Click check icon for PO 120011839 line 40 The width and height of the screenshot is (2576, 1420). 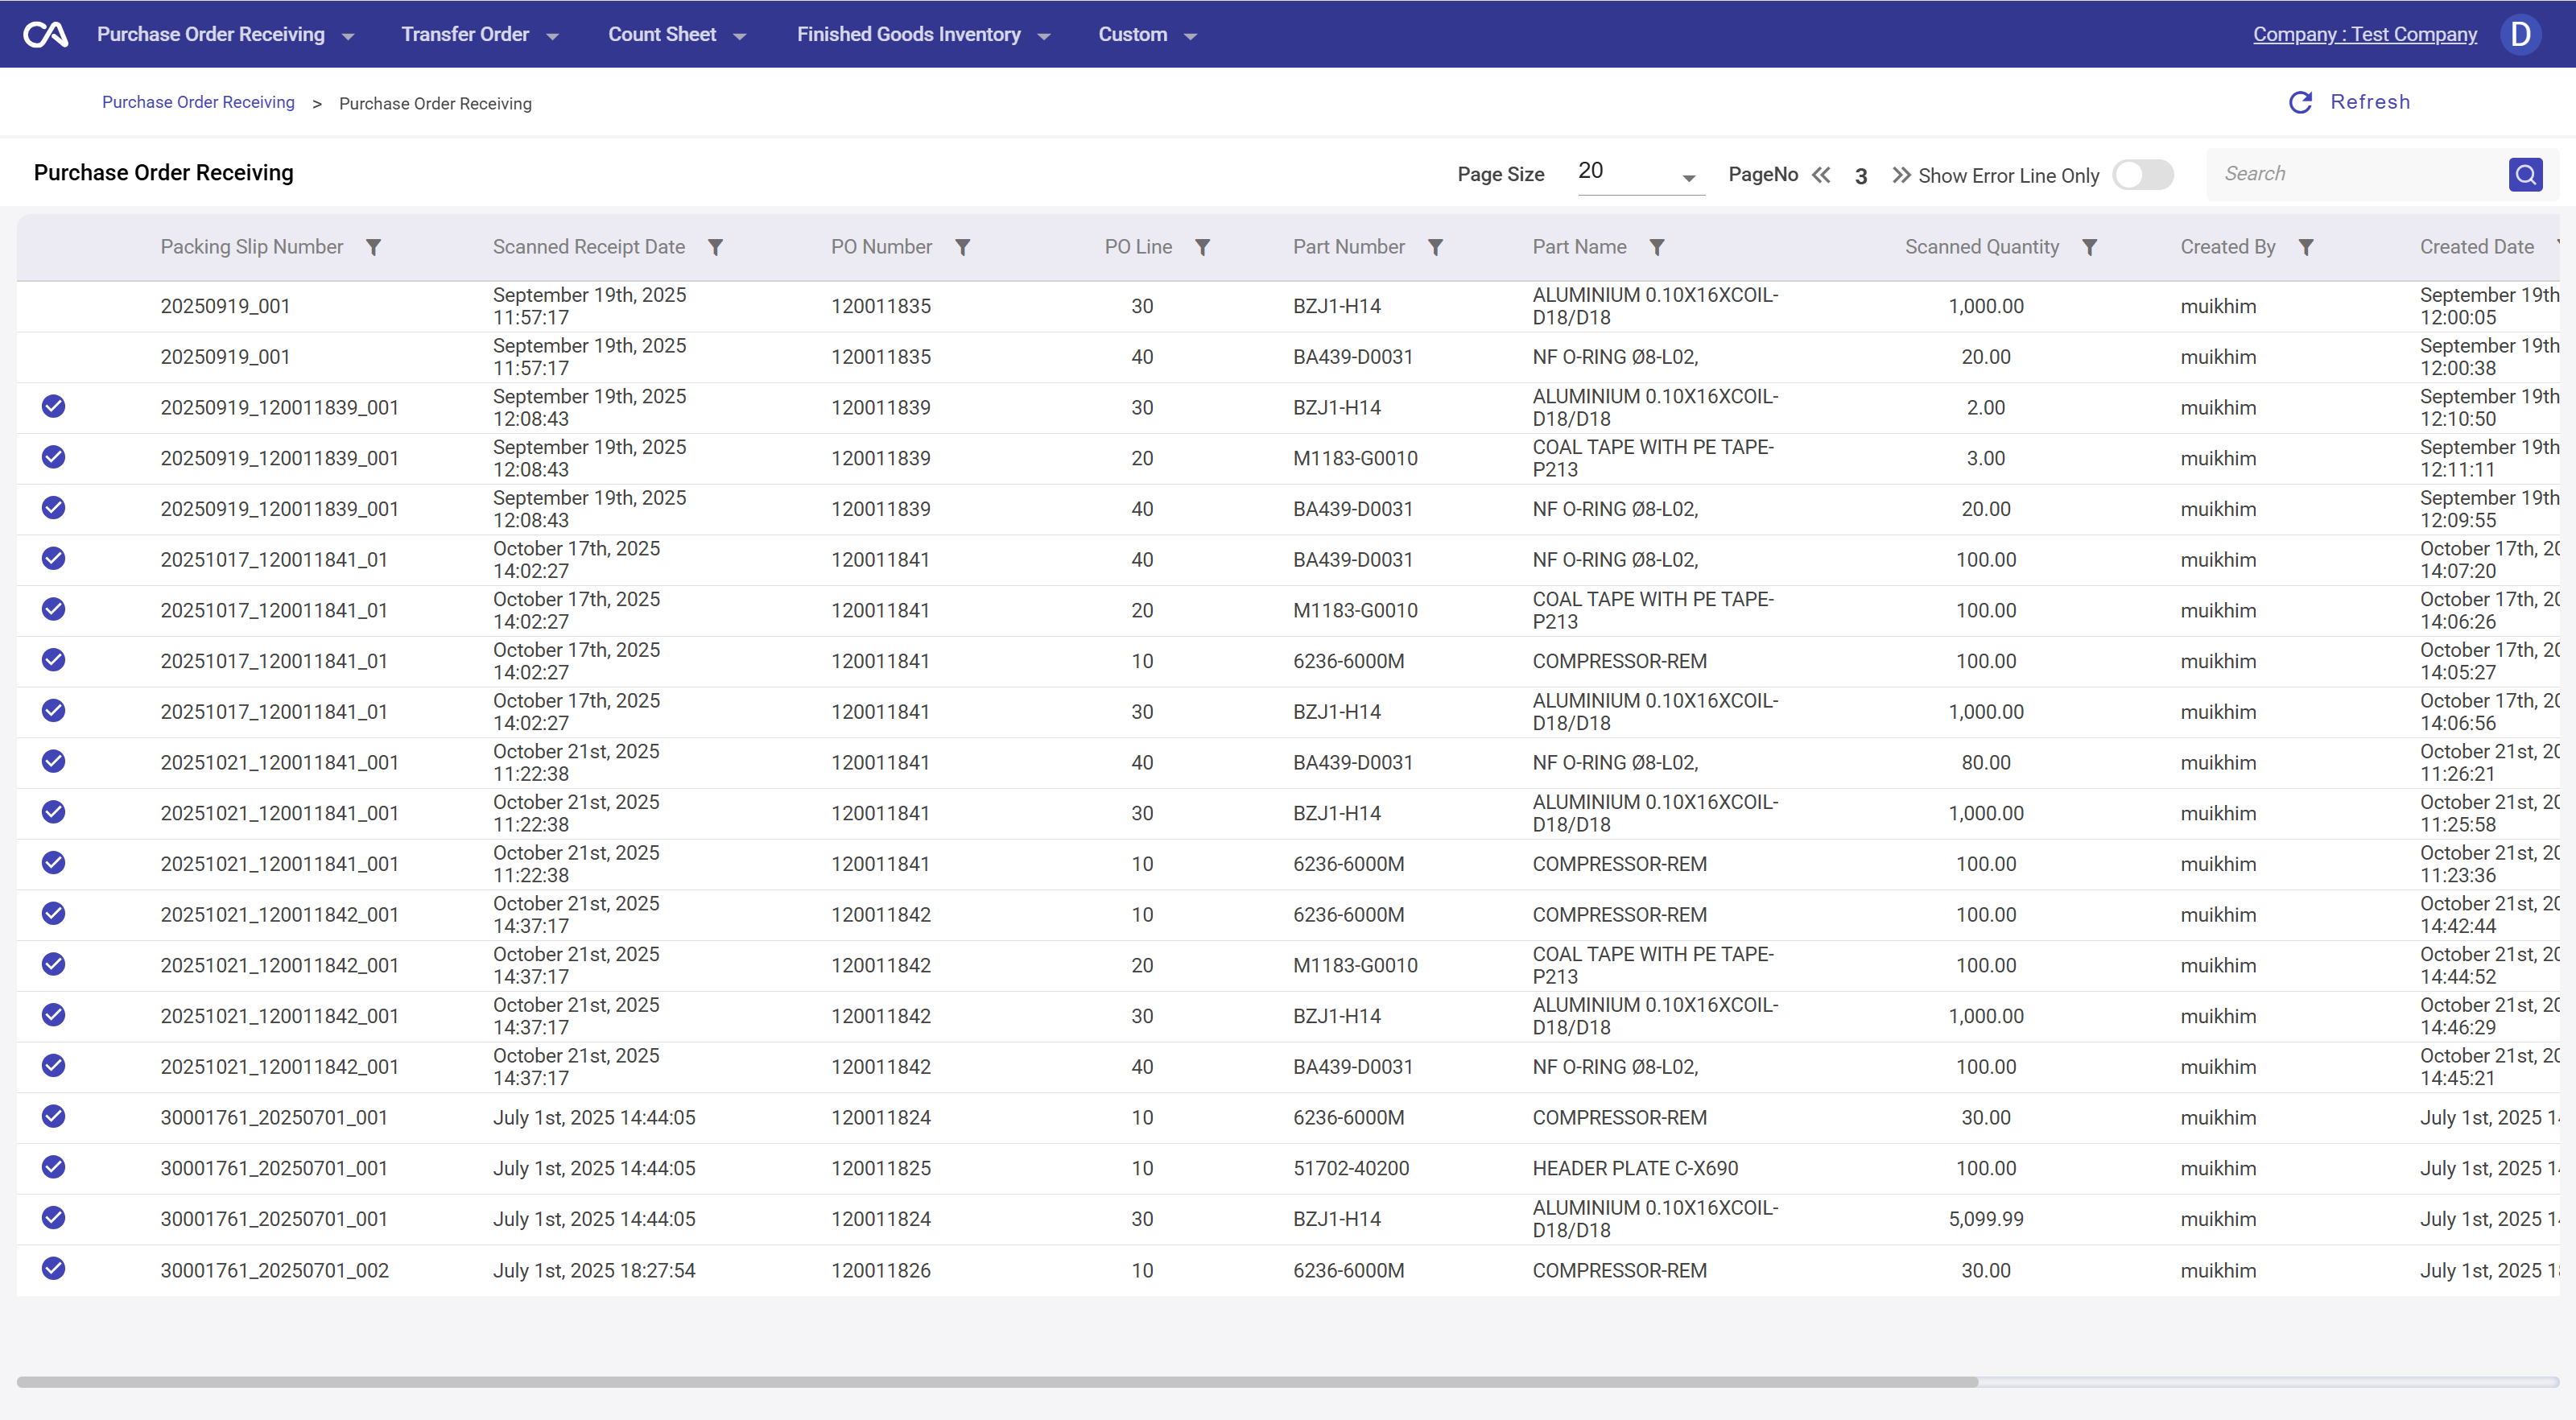click(x=54, y=508)
